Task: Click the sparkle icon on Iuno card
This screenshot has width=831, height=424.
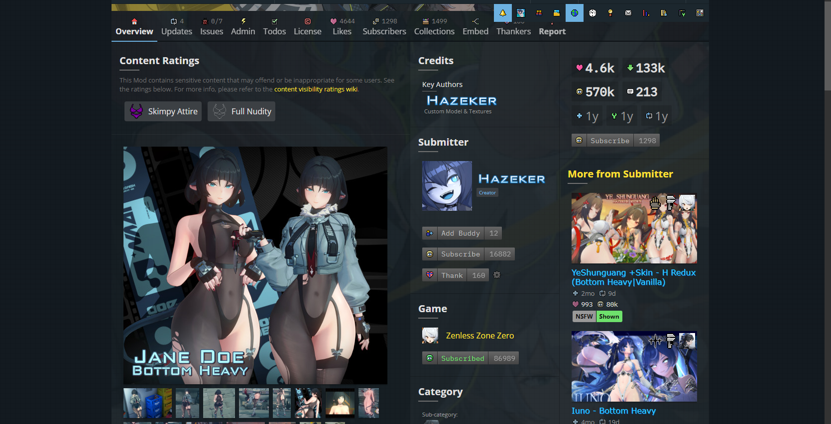Action: (x=655, y=340)
